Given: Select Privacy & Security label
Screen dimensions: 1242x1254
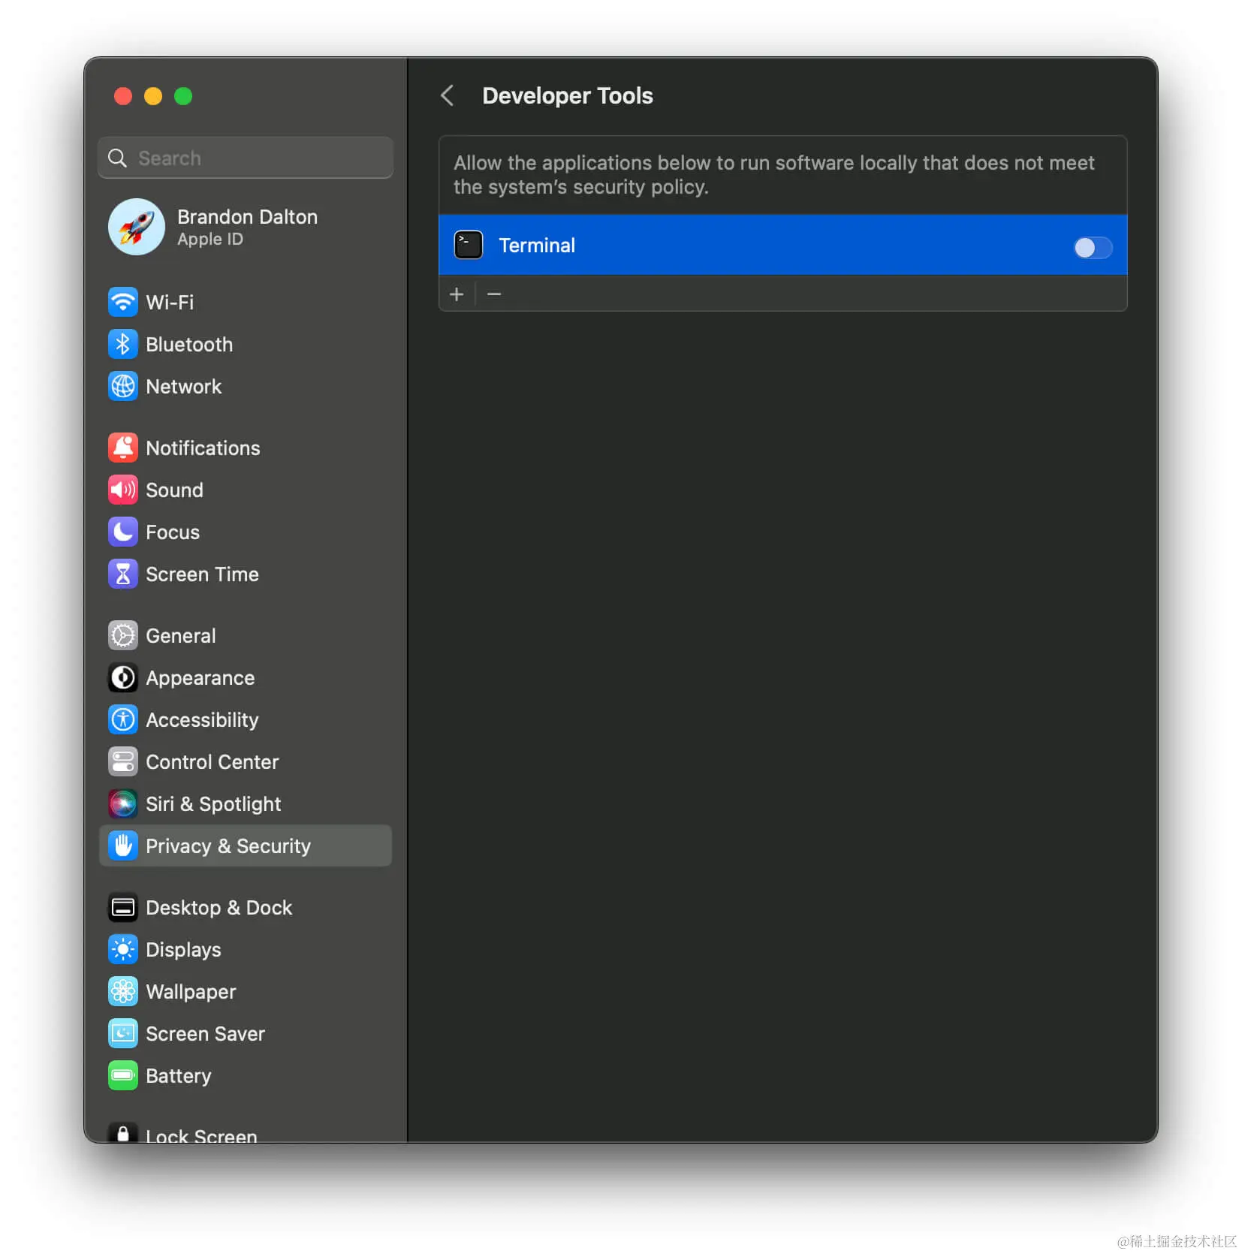Looking at the screenshot, I should coord(228,846).
